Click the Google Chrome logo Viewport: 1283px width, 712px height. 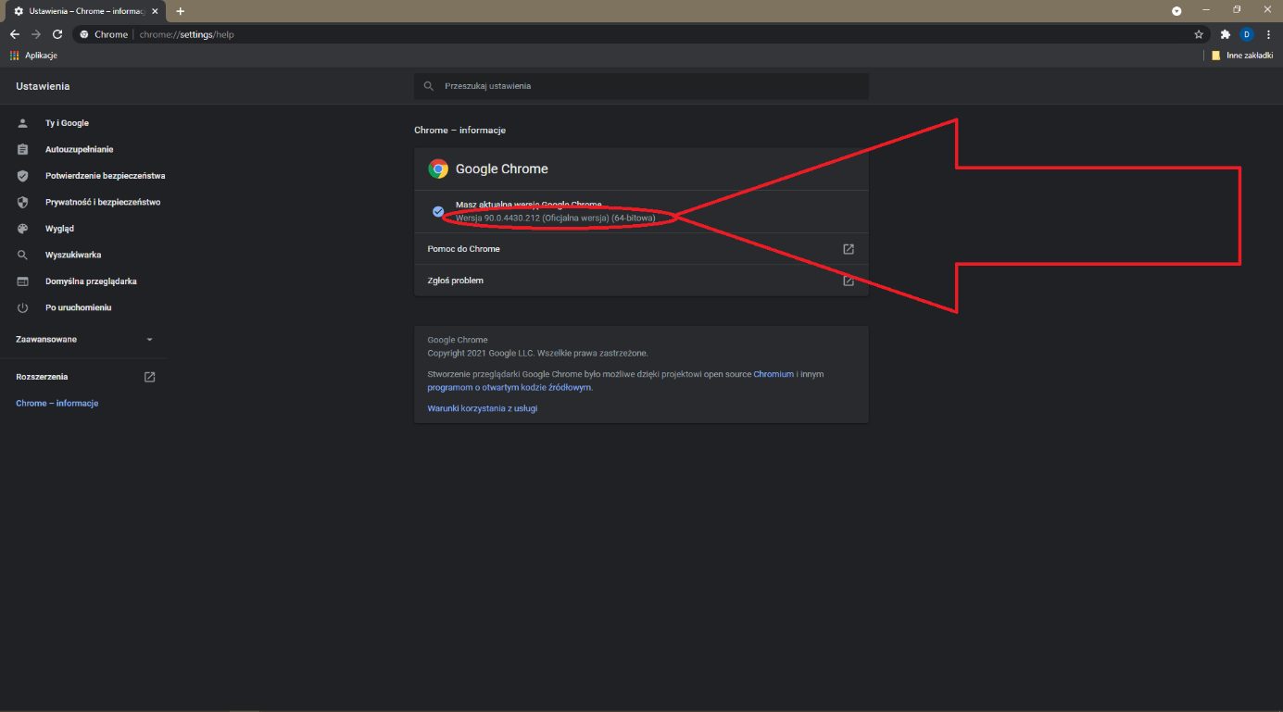click(x=438, y=169)
